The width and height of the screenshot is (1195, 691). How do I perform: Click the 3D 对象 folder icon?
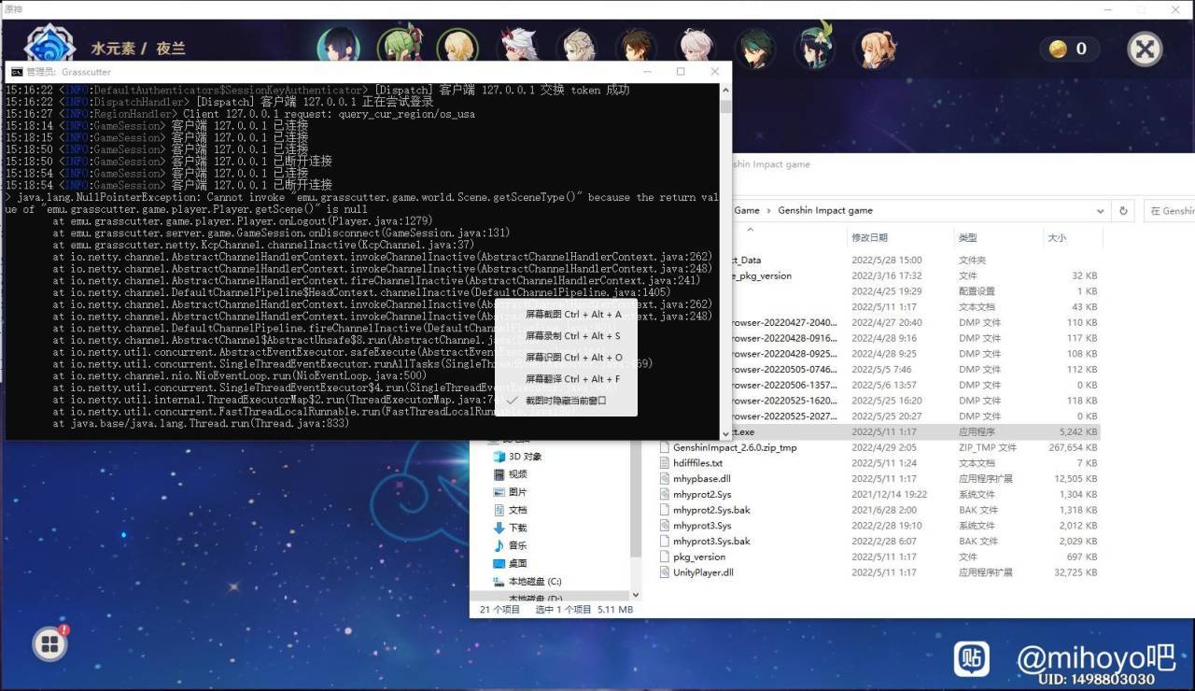499,457
